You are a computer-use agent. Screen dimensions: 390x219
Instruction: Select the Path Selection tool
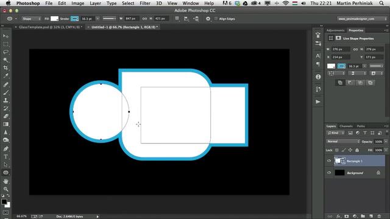pos(5,165)
